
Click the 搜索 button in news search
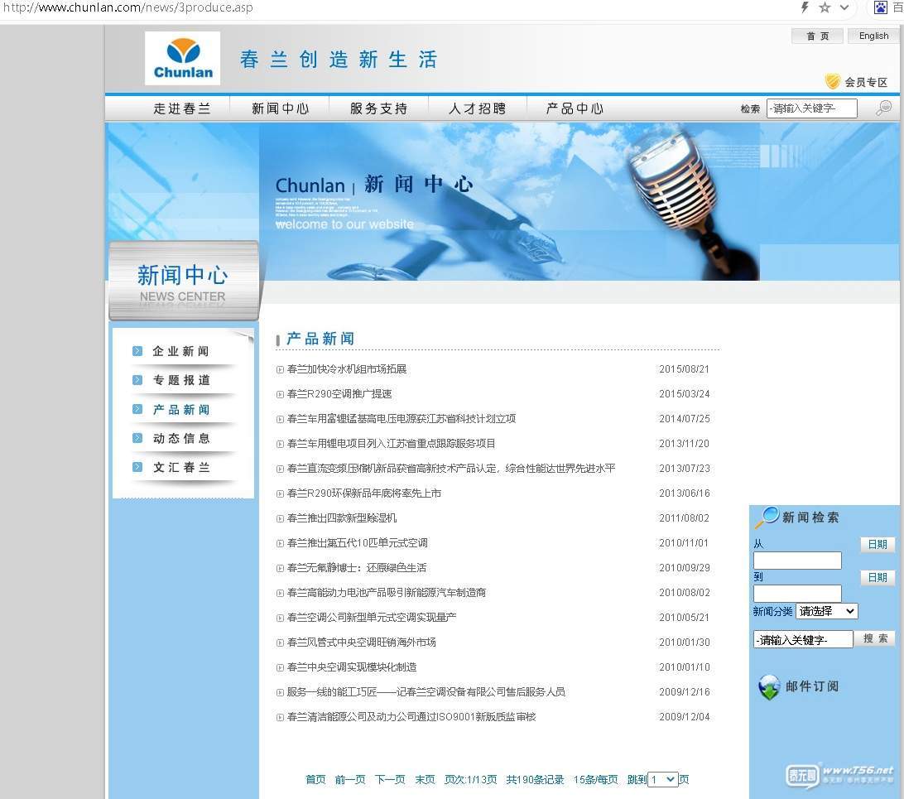pyautogui.click(x=875, y=638)
